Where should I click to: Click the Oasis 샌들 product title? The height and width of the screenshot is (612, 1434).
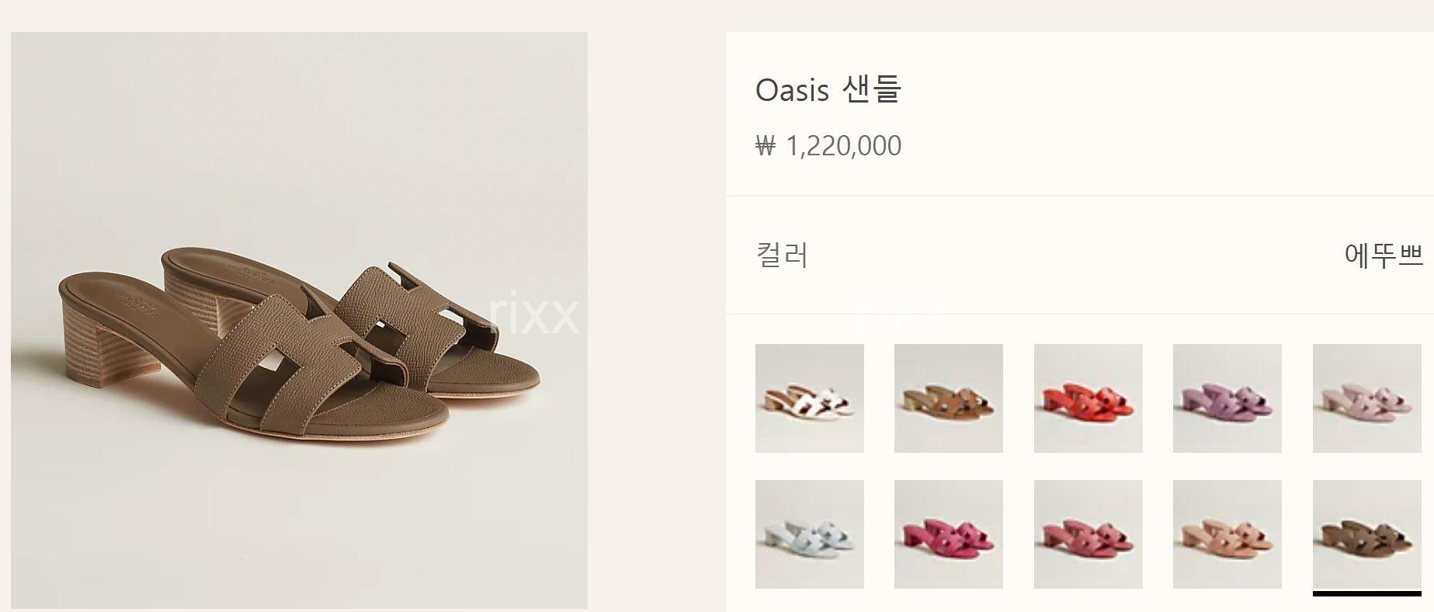point(828,90)
